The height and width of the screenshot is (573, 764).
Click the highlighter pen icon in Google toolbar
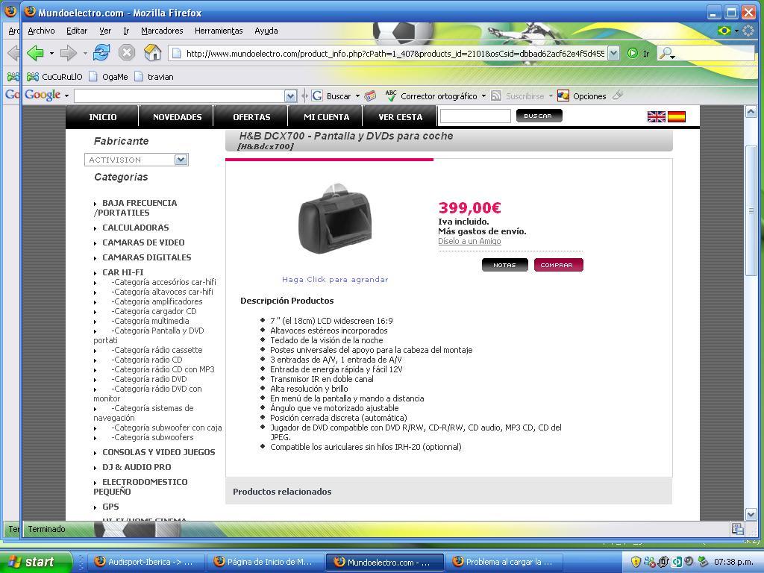pyautogui.click(x=617, y=95)
